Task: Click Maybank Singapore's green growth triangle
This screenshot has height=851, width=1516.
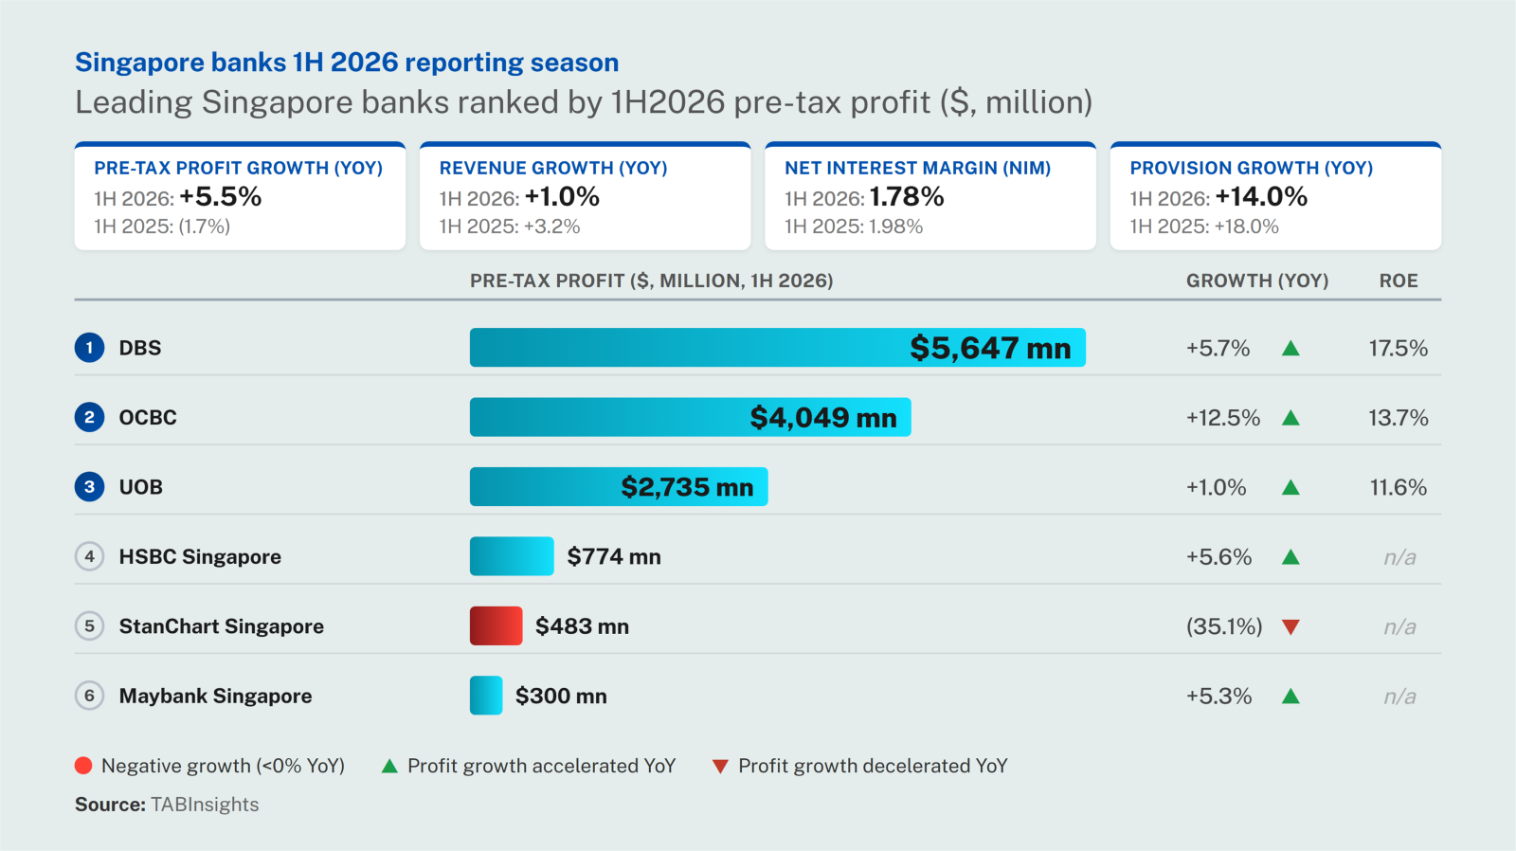Action: (x=1290, y=697)
